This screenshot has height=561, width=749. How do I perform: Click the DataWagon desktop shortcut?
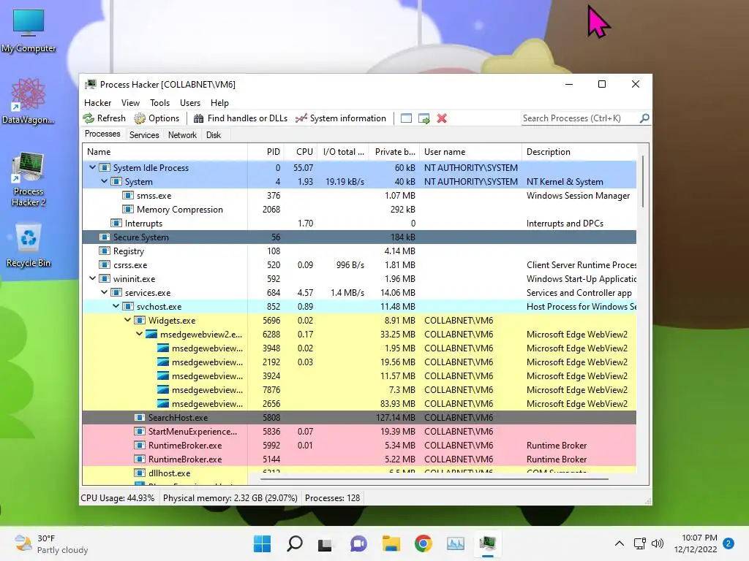pos(29,101)
